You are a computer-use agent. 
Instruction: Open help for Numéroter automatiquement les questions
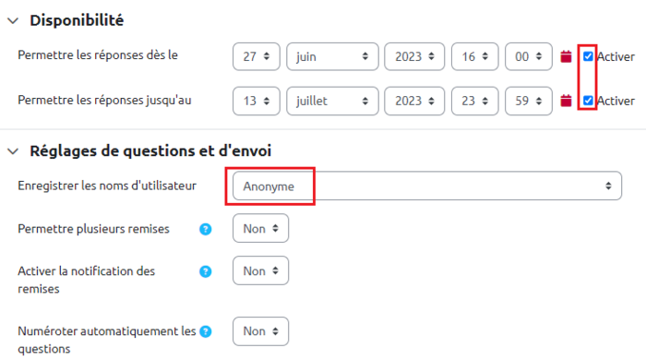click(x=205, y=331)
